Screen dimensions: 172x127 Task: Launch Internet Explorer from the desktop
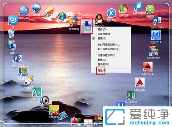point(62,16)
